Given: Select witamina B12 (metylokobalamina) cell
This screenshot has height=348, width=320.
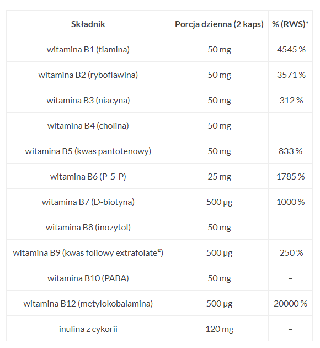Looking at the screenshot, I should click(x=88, y=304).
